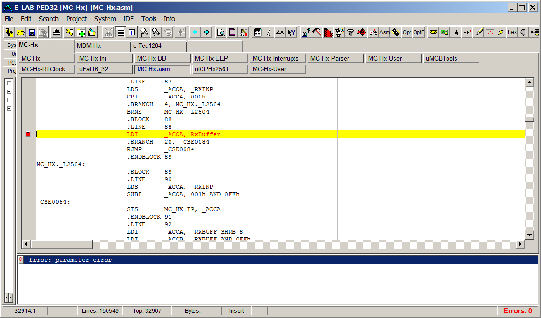Screen dimensions: 541x318
Task: Click the yellow serial connector icon
Action: (x=433, y=32)
